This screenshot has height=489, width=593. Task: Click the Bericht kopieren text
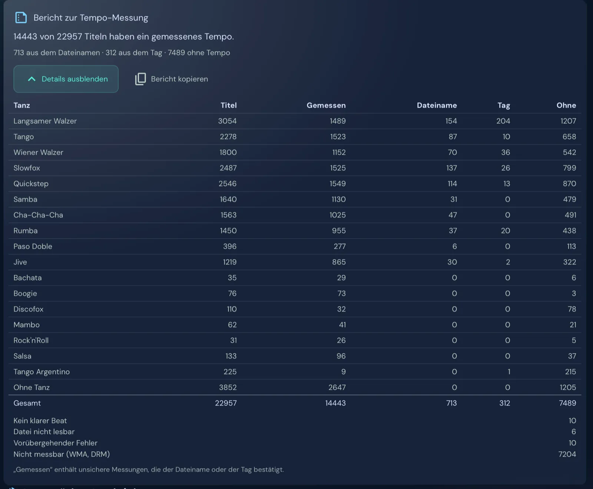(x=179, y=79)
